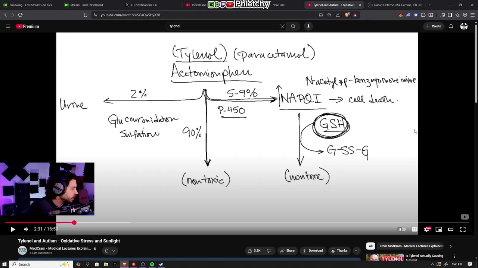Bookmark this page

tap(86, 15)
